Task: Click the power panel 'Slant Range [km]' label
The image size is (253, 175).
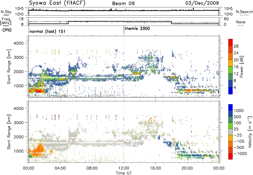Action: (x=9, y=67)
